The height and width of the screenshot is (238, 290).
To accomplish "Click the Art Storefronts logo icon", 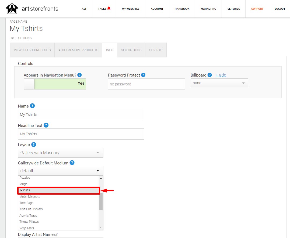I will [x=12, y=9].
